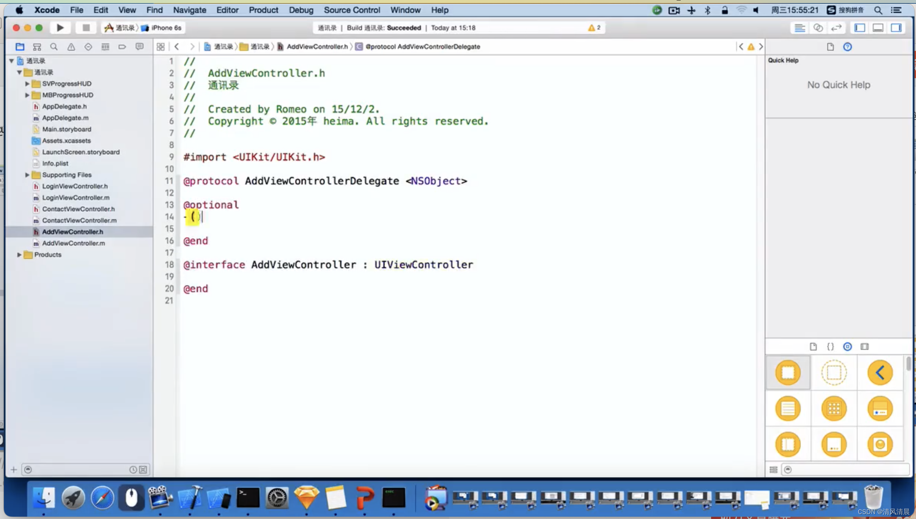Open the 通讯录 scheme selector
The width and height of the screenshot is (916, 519).
[120, 28]
